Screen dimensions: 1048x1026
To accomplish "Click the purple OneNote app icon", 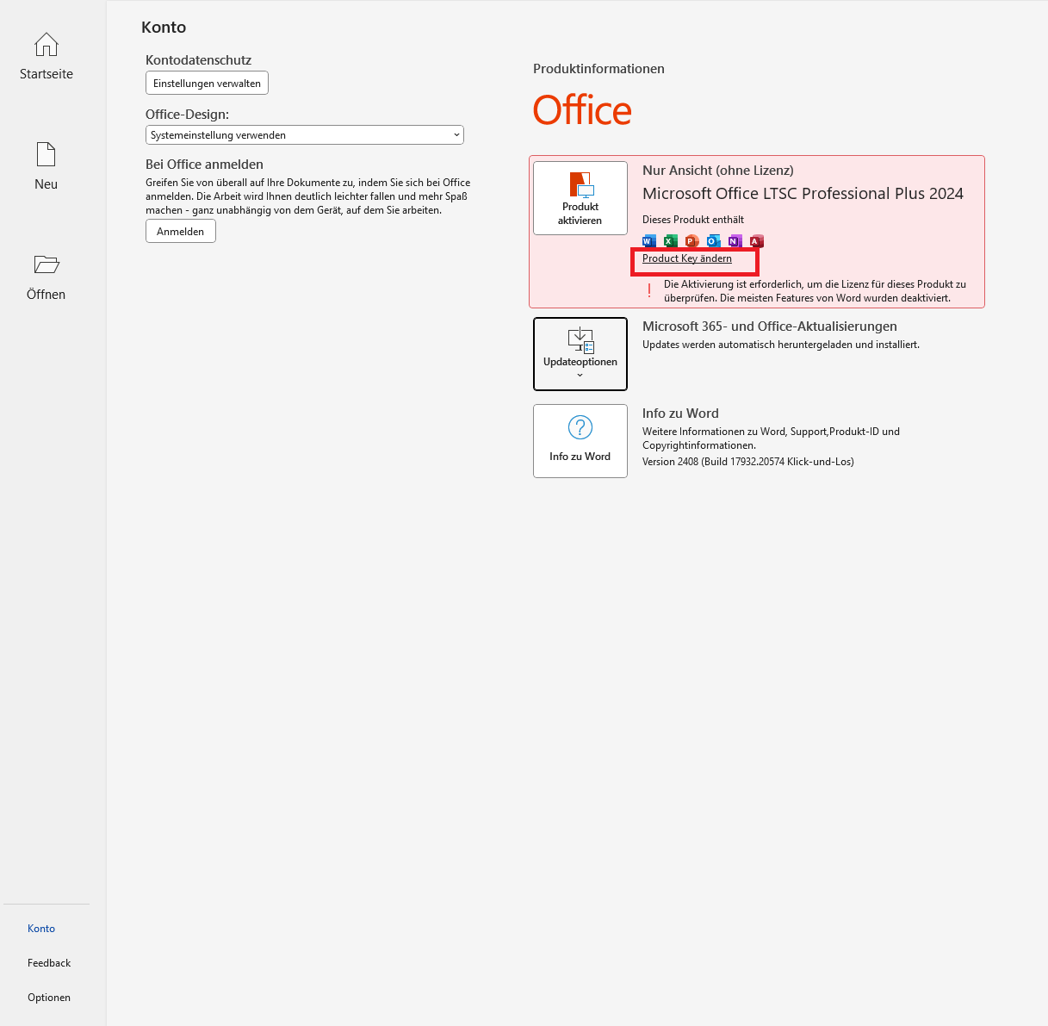I will tap(735, 241).
